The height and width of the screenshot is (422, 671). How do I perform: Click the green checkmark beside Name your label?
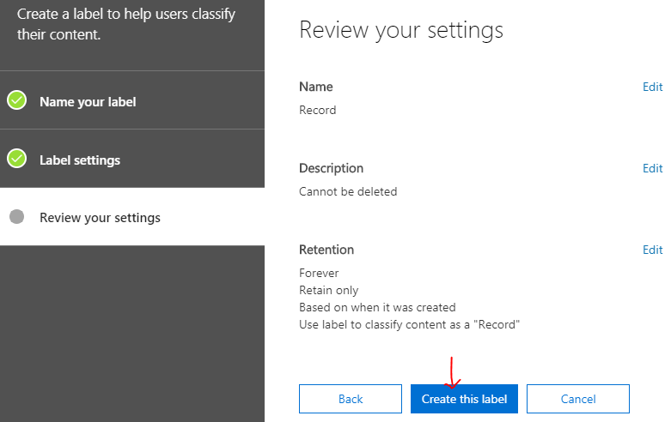click(x=16, y=100)
